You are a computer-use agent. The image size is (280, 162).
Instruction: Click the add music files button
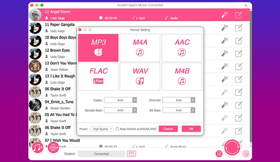click(x=38, y=148)
